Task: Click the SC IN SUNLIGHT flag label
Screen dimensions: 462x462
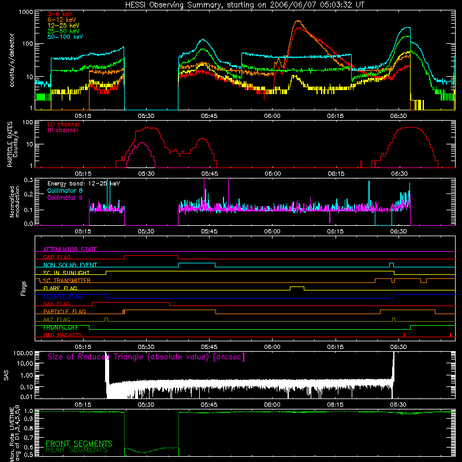Action: click(66, 273)
